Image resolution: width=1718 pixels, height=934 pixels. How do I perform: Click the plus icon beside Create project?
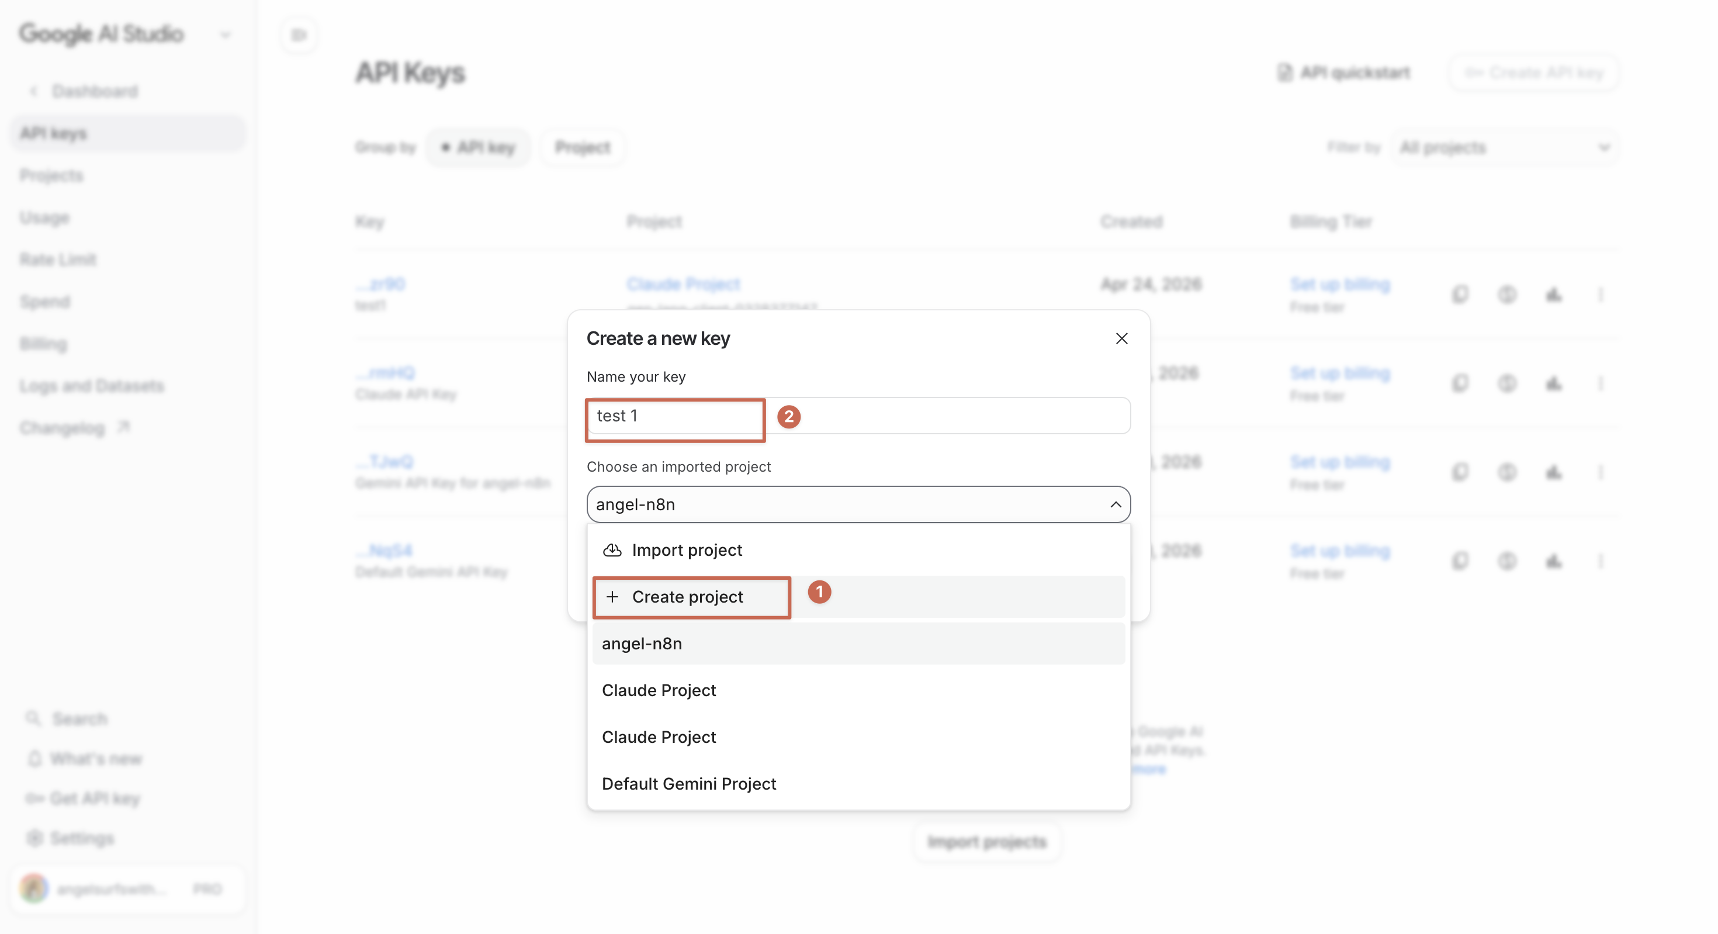coord(612,596)
